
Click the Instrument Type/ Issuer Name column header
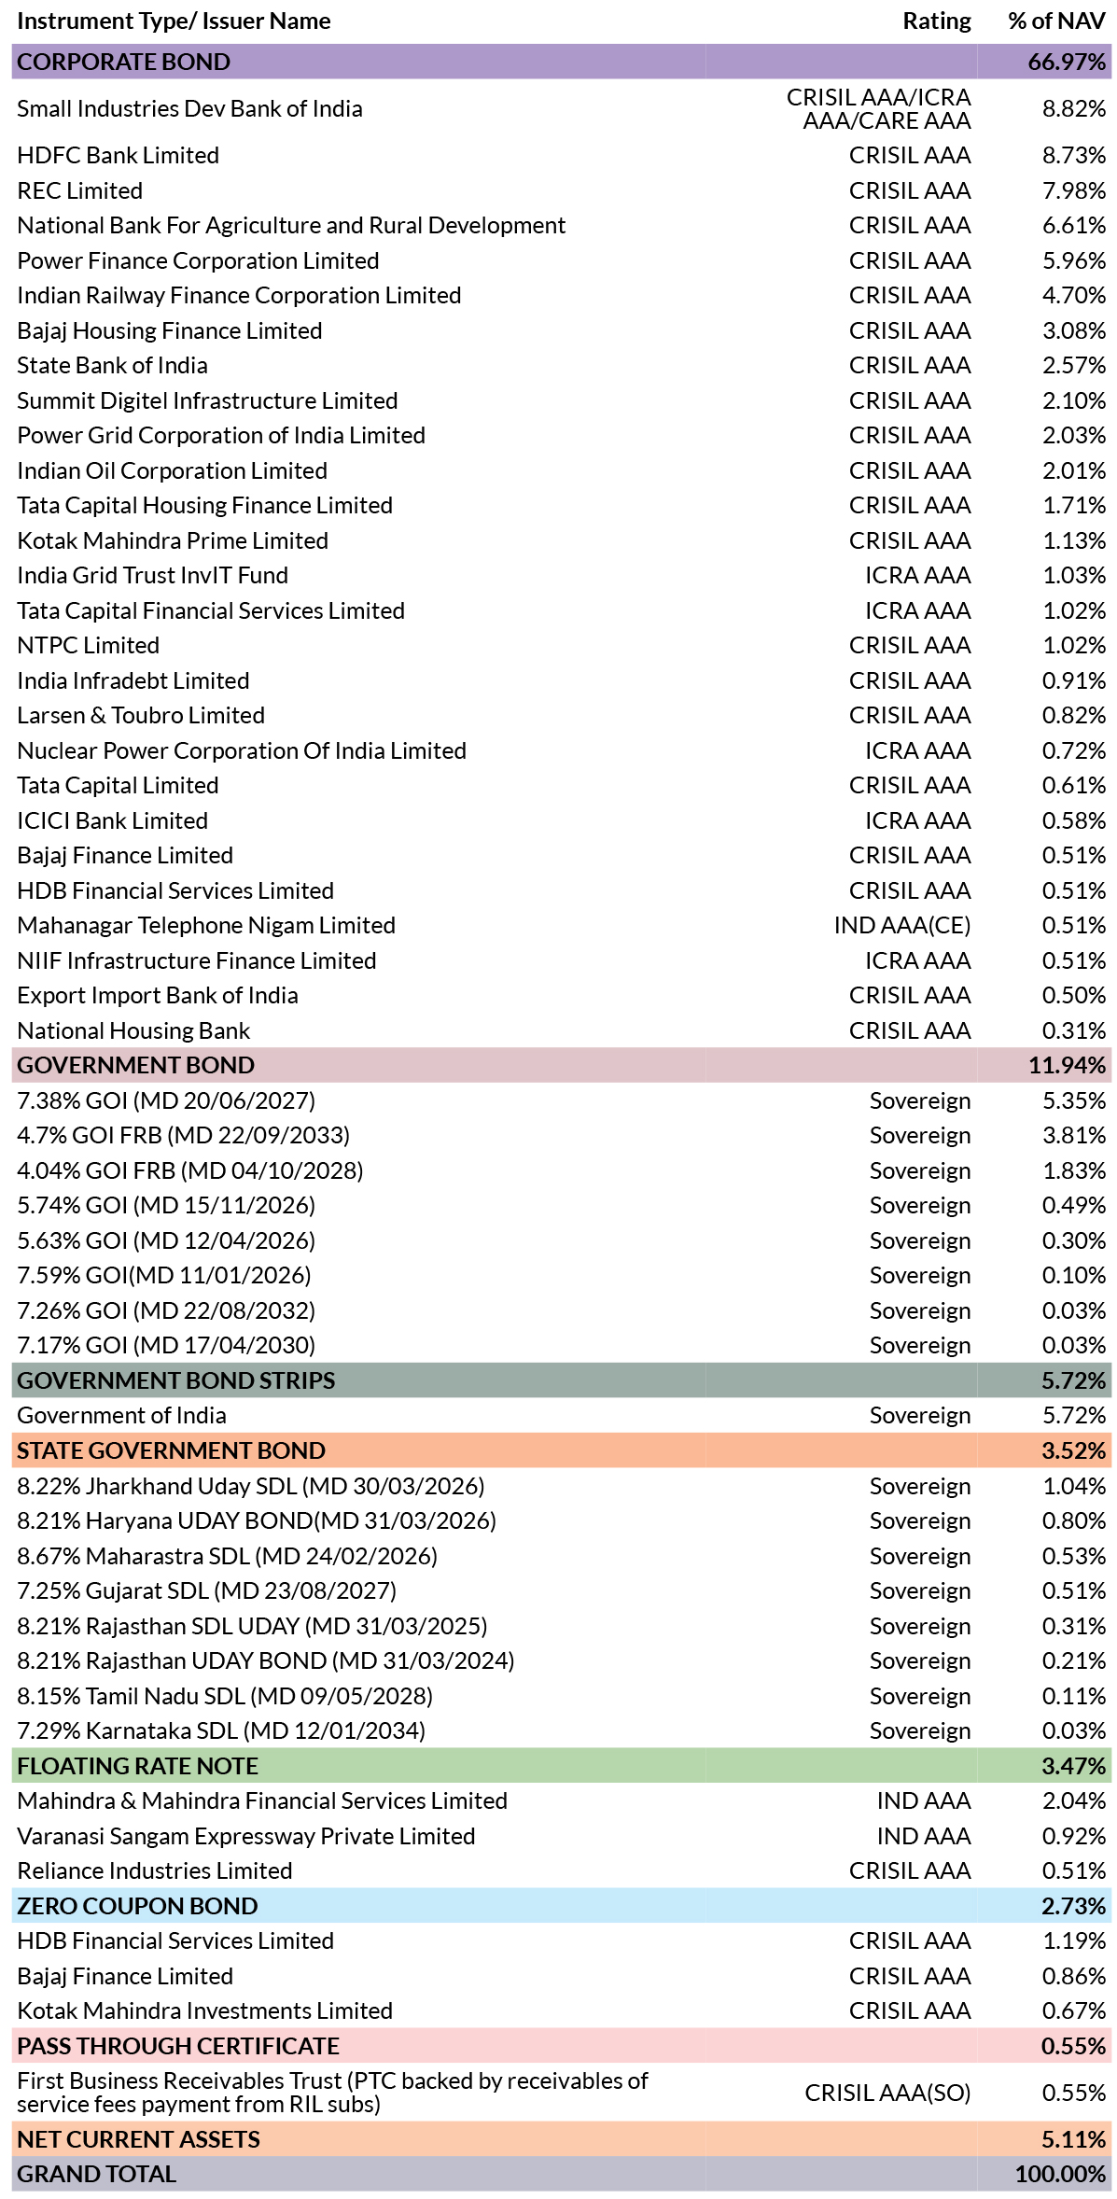pos(174,21)
